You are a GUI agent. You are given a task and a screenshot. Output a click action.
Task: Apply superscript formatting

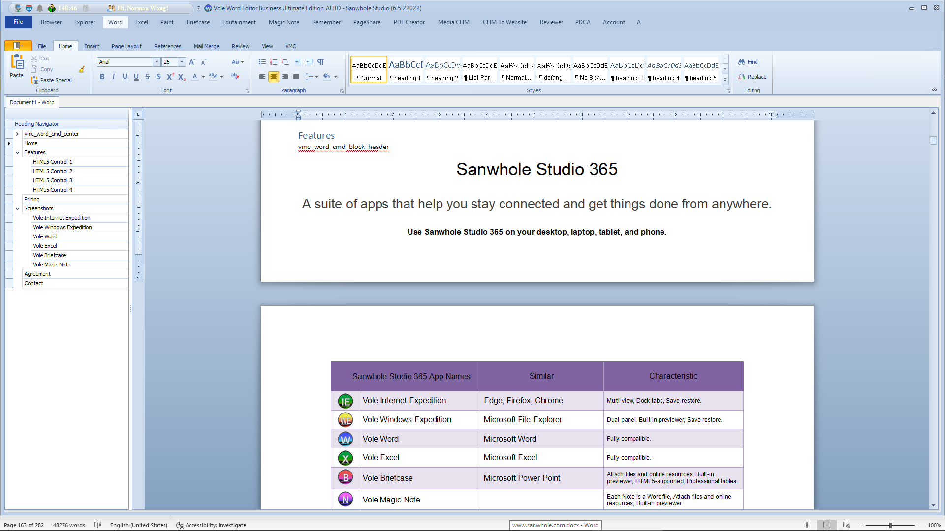click(x=170, y=77)
